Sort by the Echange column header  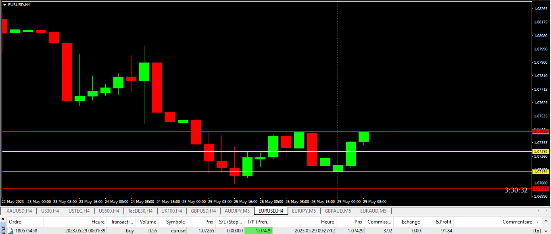[408, 222]
